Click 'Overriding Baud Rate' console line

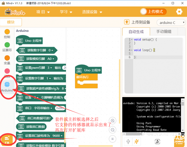[152, 130]
